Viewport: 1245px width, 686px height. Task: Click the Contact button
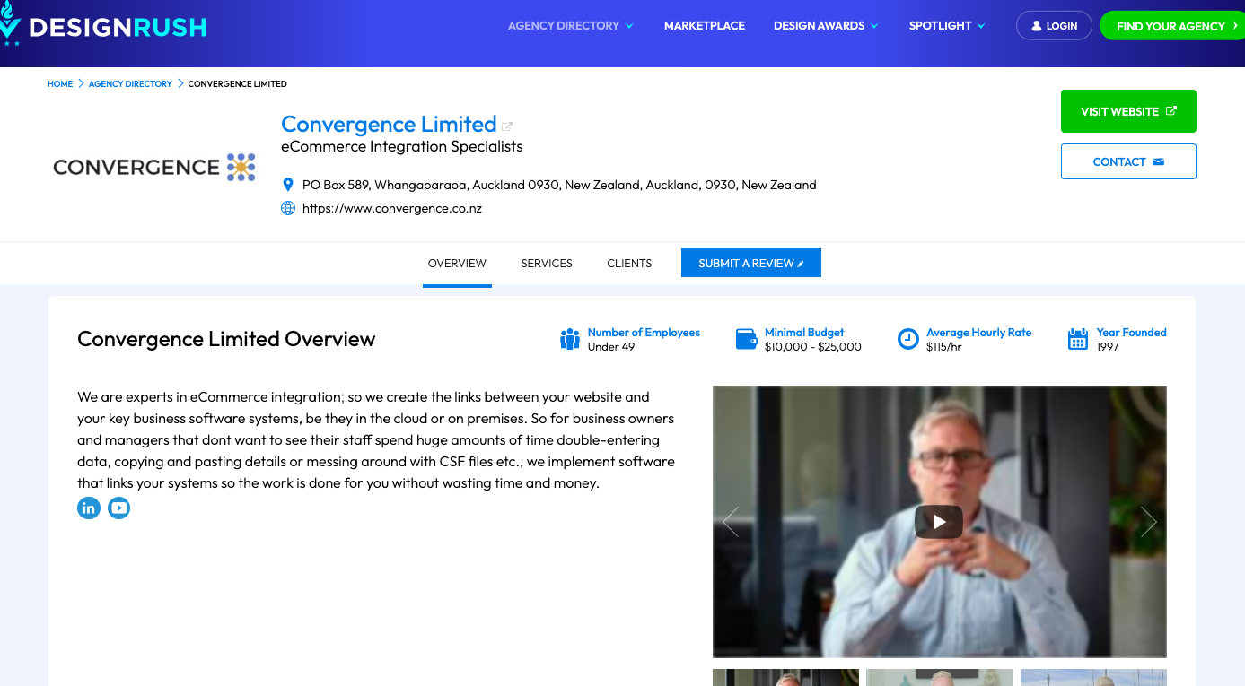(1128, 161)
